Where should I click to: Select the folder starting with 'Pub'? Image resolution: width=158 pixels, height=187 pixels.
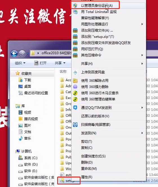pos(66,157)
